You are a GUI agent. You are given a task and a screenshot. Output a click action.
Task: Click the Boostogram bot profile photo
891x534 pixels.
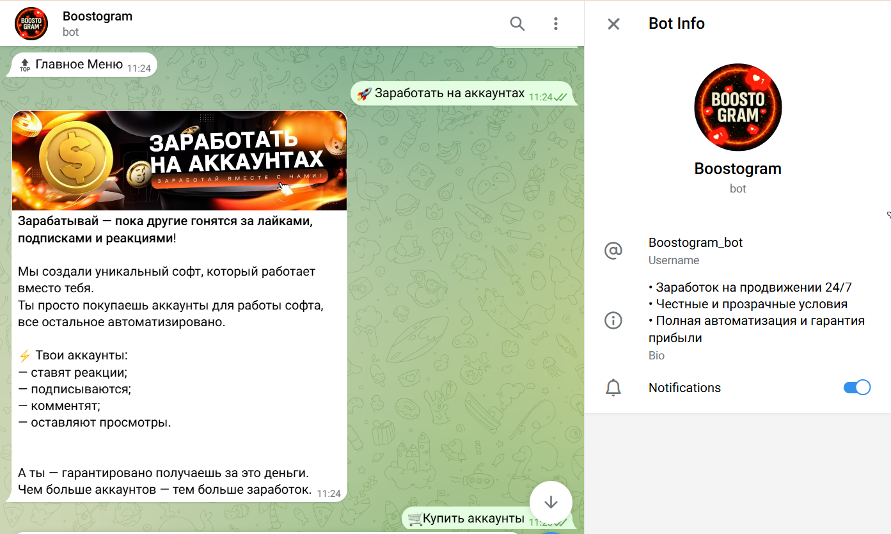pyautogui.click(x=737, y=107)
